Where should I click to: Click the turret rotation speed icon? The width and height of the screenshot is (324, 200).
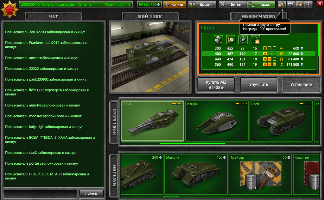tap(243, 39)
